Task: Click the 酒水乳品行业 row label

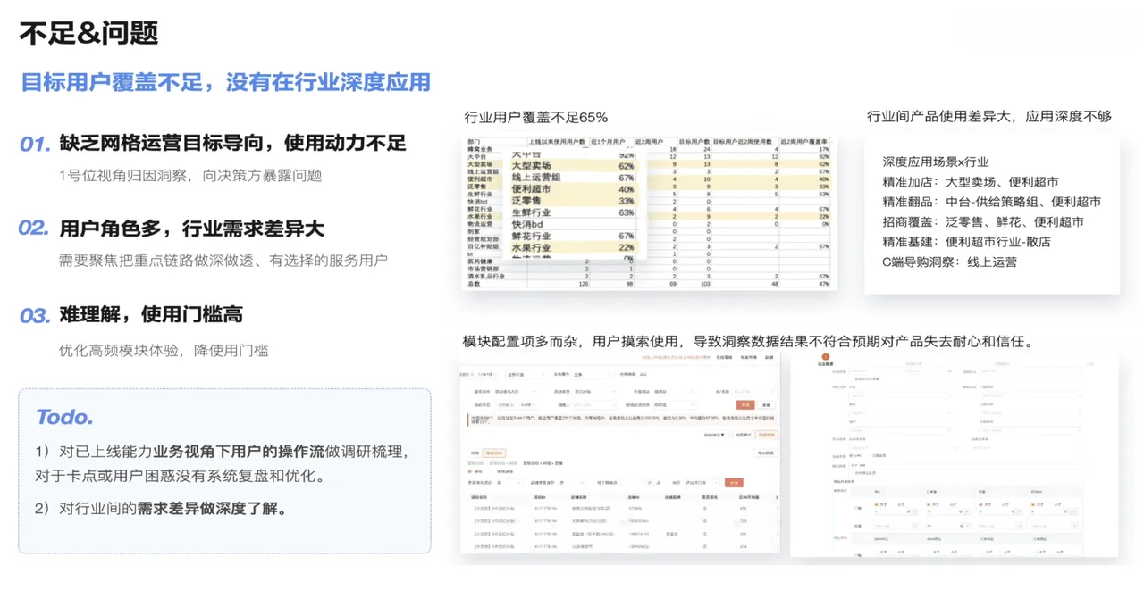Action: coord(486,277)
